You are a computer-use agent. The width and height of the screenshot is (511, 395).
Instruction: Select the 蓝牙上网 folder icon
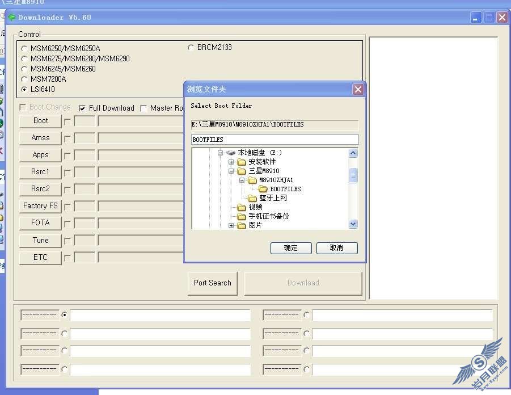(252, 198)
